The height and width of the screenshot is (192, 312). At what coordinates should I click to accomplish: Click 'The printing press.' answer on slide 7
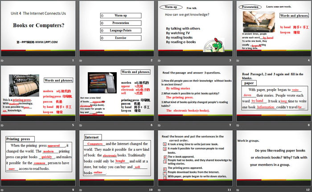click(x=180, y=97)
